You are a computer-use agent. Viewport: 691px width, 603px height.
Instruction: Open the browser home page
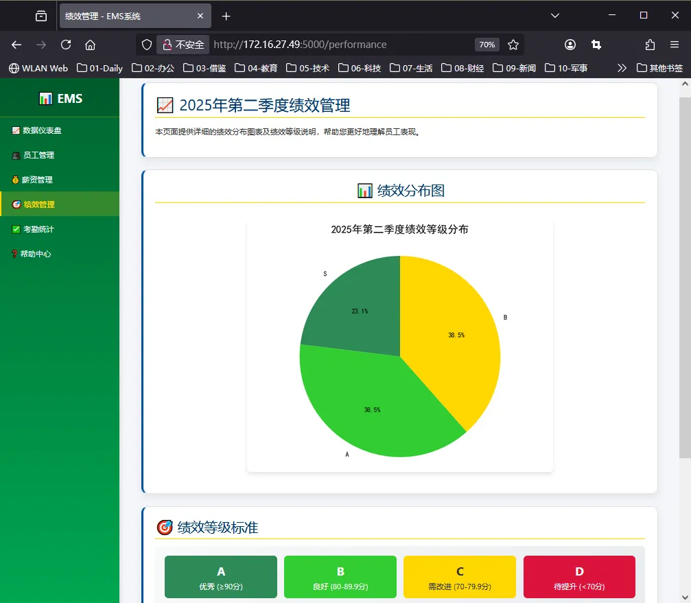pos(91,45)
